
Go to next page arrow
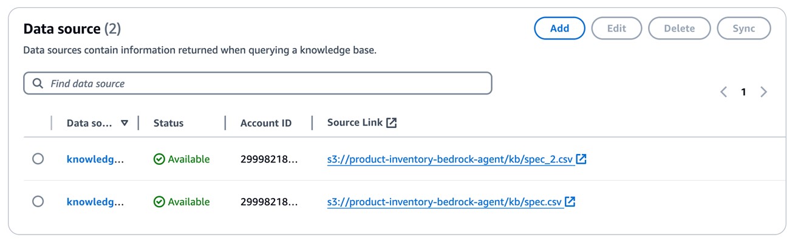point(763,92)
